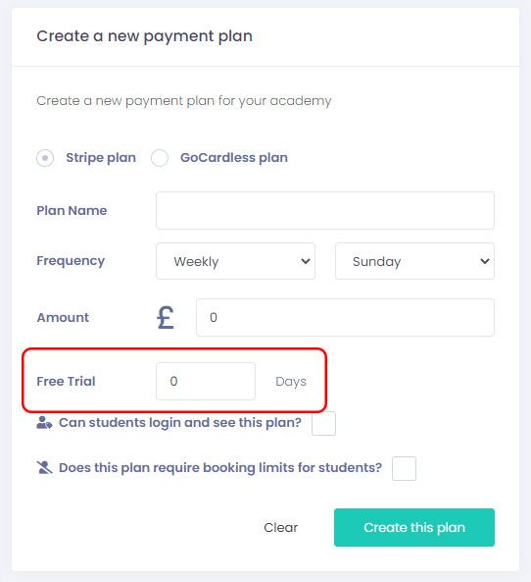Viewport: 531px width, 582px height.
Task: Click the Can students login question text
Action: [180, 423]
